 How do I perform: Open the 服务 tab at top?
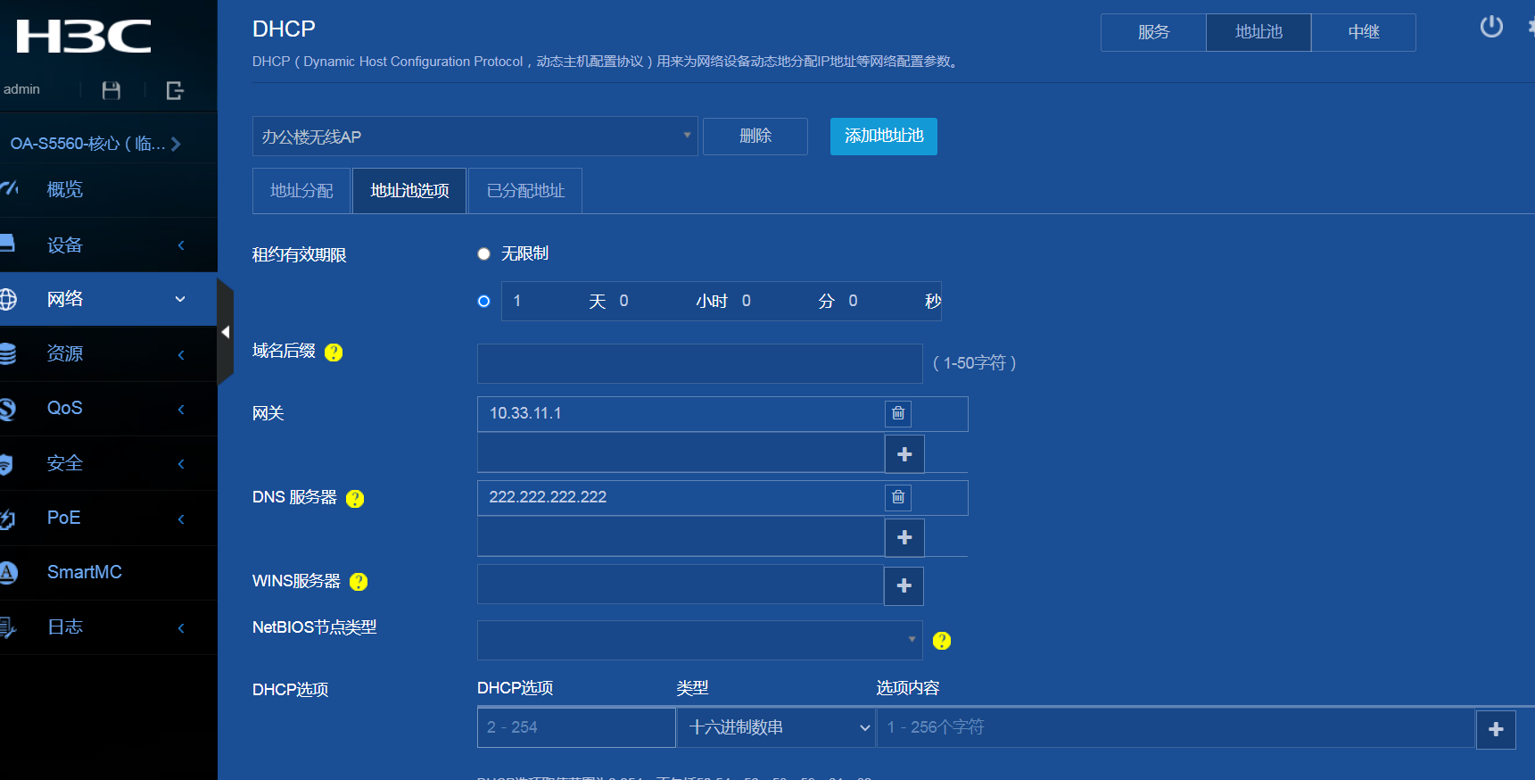(1153, 32)
